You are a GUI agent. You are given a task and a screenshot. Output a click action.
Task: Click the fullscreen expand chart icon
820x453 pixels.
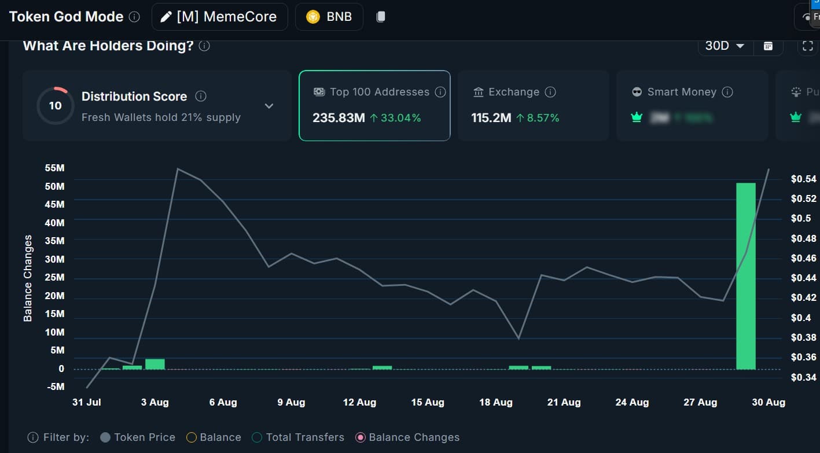(x=808, y=46)
